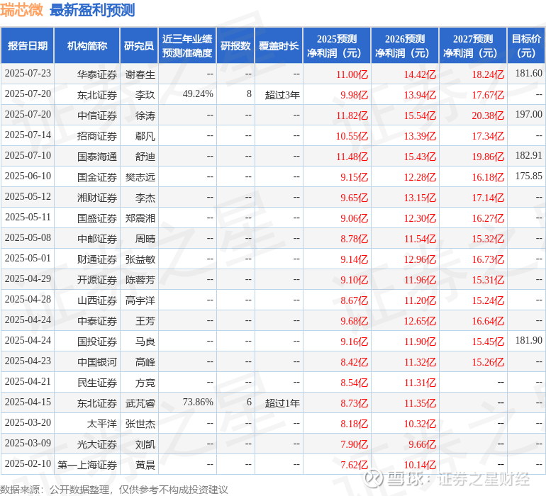Click the 研报数 column header
The width and height of the screenshot is (546, 496).
tap(235, 45)
